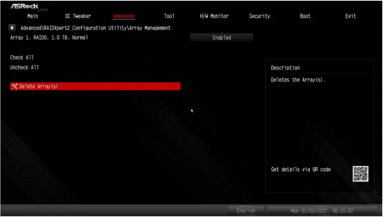
Task: Open the H/W Monitor tab
Action: (x=213, y=16)
